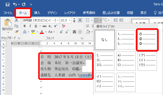The height and width of the screenshot is (95, 163).
Task: Expand the 貼り付け paste options arrow
Action: coord(8,33)
